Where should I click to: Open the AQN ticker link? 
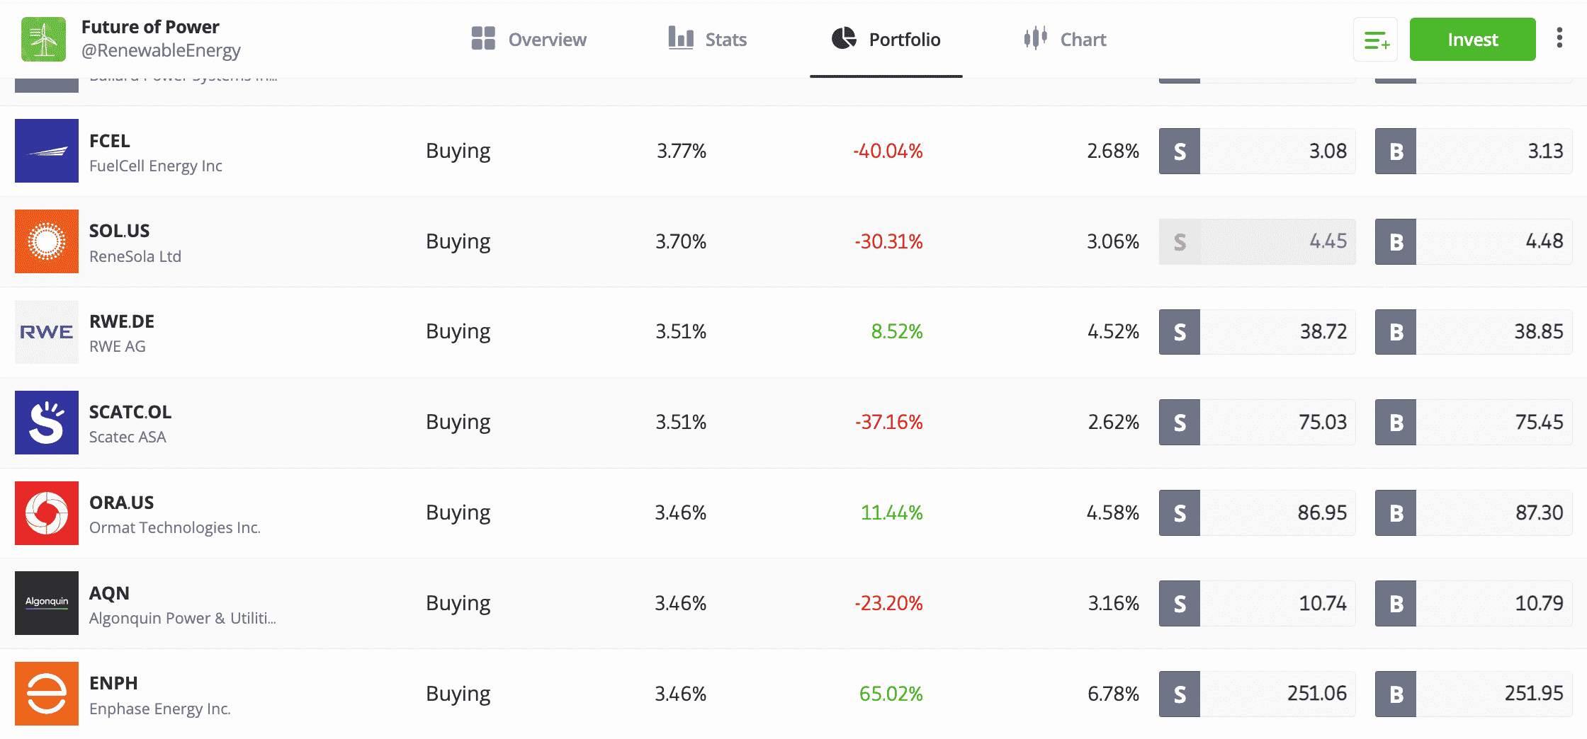109,593
